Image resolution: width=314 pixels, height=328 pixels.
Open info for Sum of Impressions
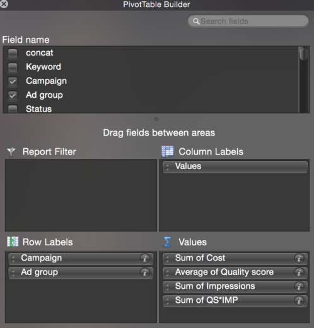coord(299,286)
